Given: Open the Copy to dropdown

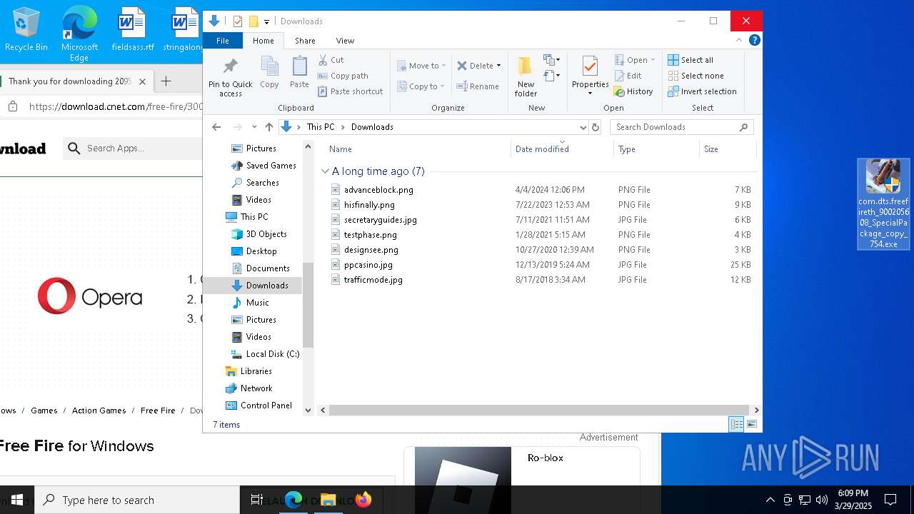Looking at the screenshot, I should 421,86.
